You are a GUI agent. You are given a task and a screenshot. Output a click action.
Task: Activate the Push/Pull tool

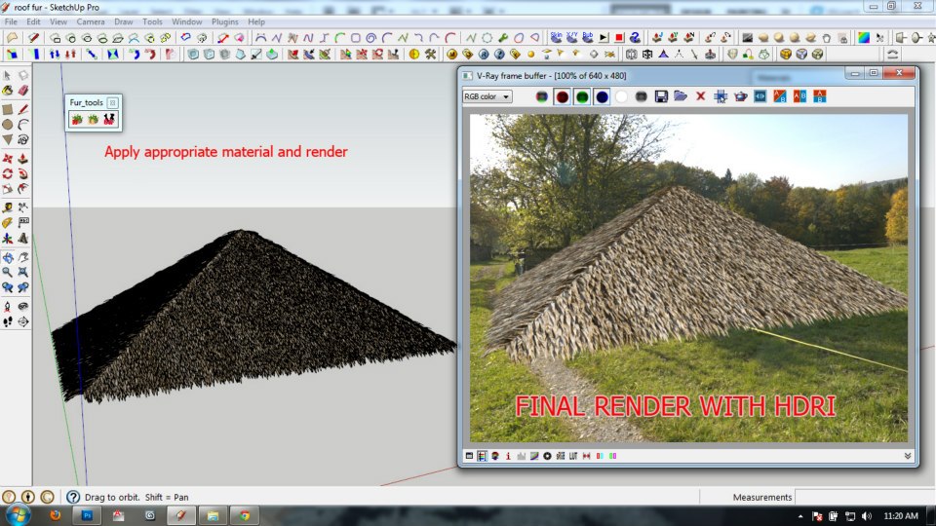22,159
